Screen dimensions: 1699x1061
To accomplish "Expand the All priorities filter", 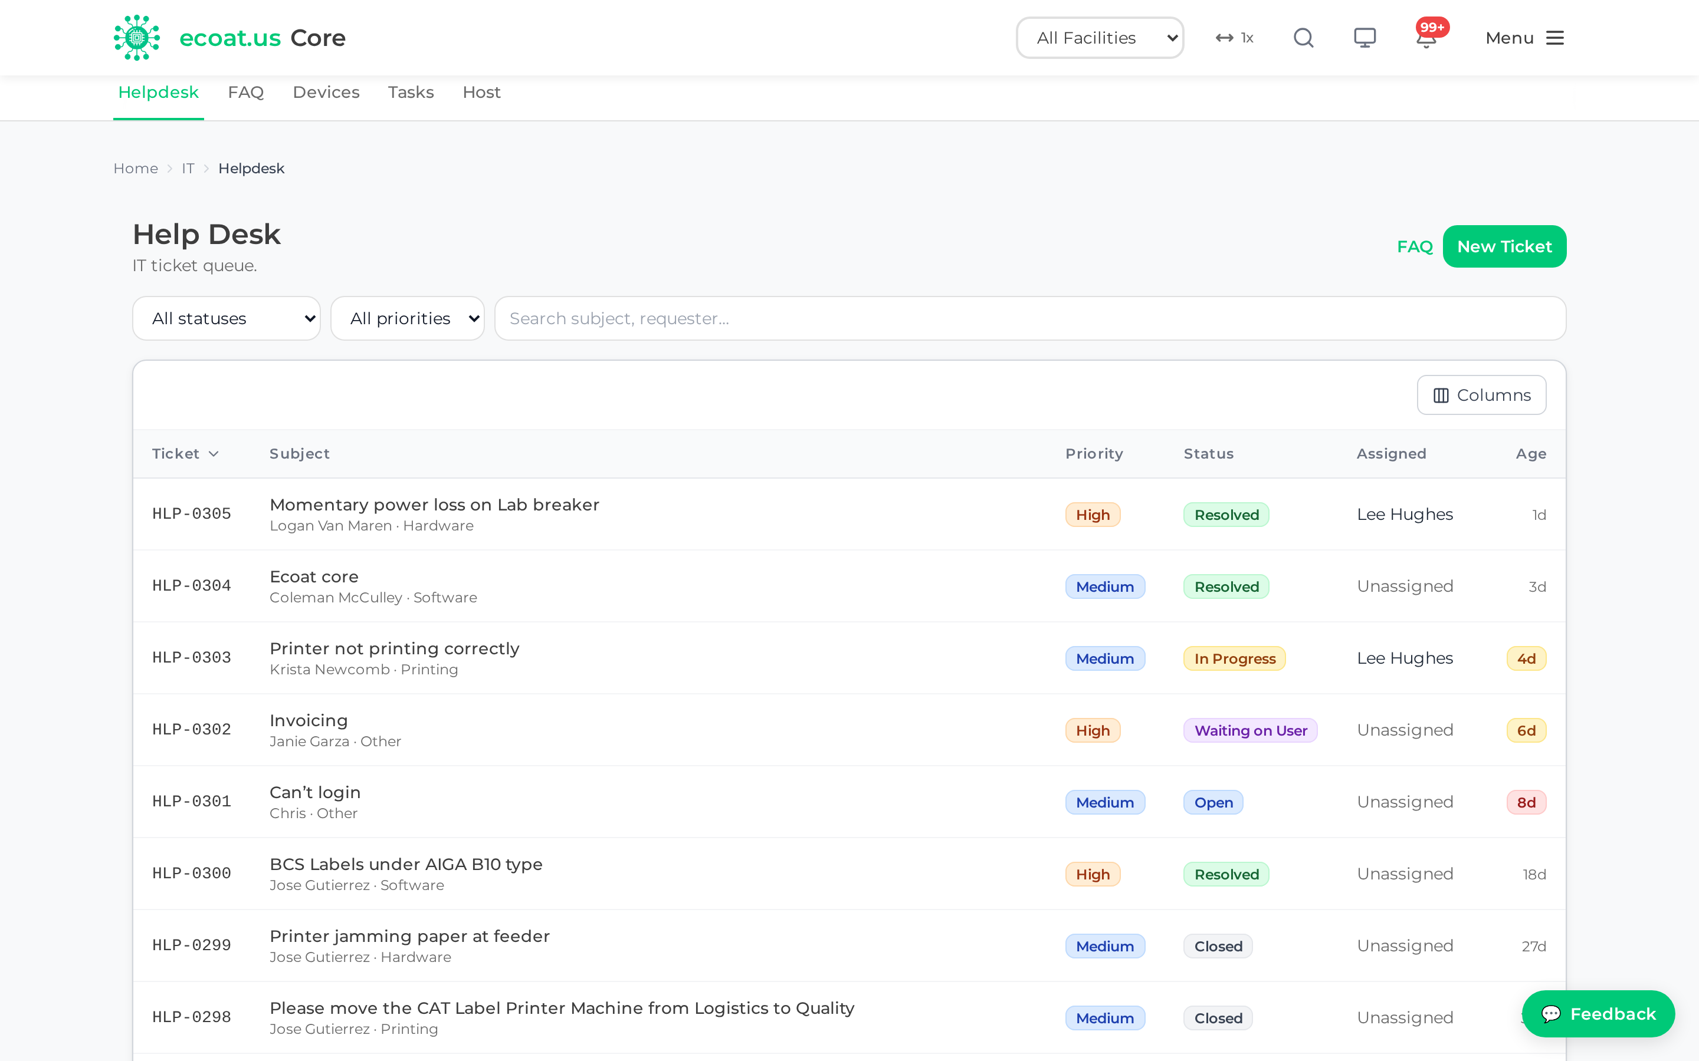I will pos(407,318).
